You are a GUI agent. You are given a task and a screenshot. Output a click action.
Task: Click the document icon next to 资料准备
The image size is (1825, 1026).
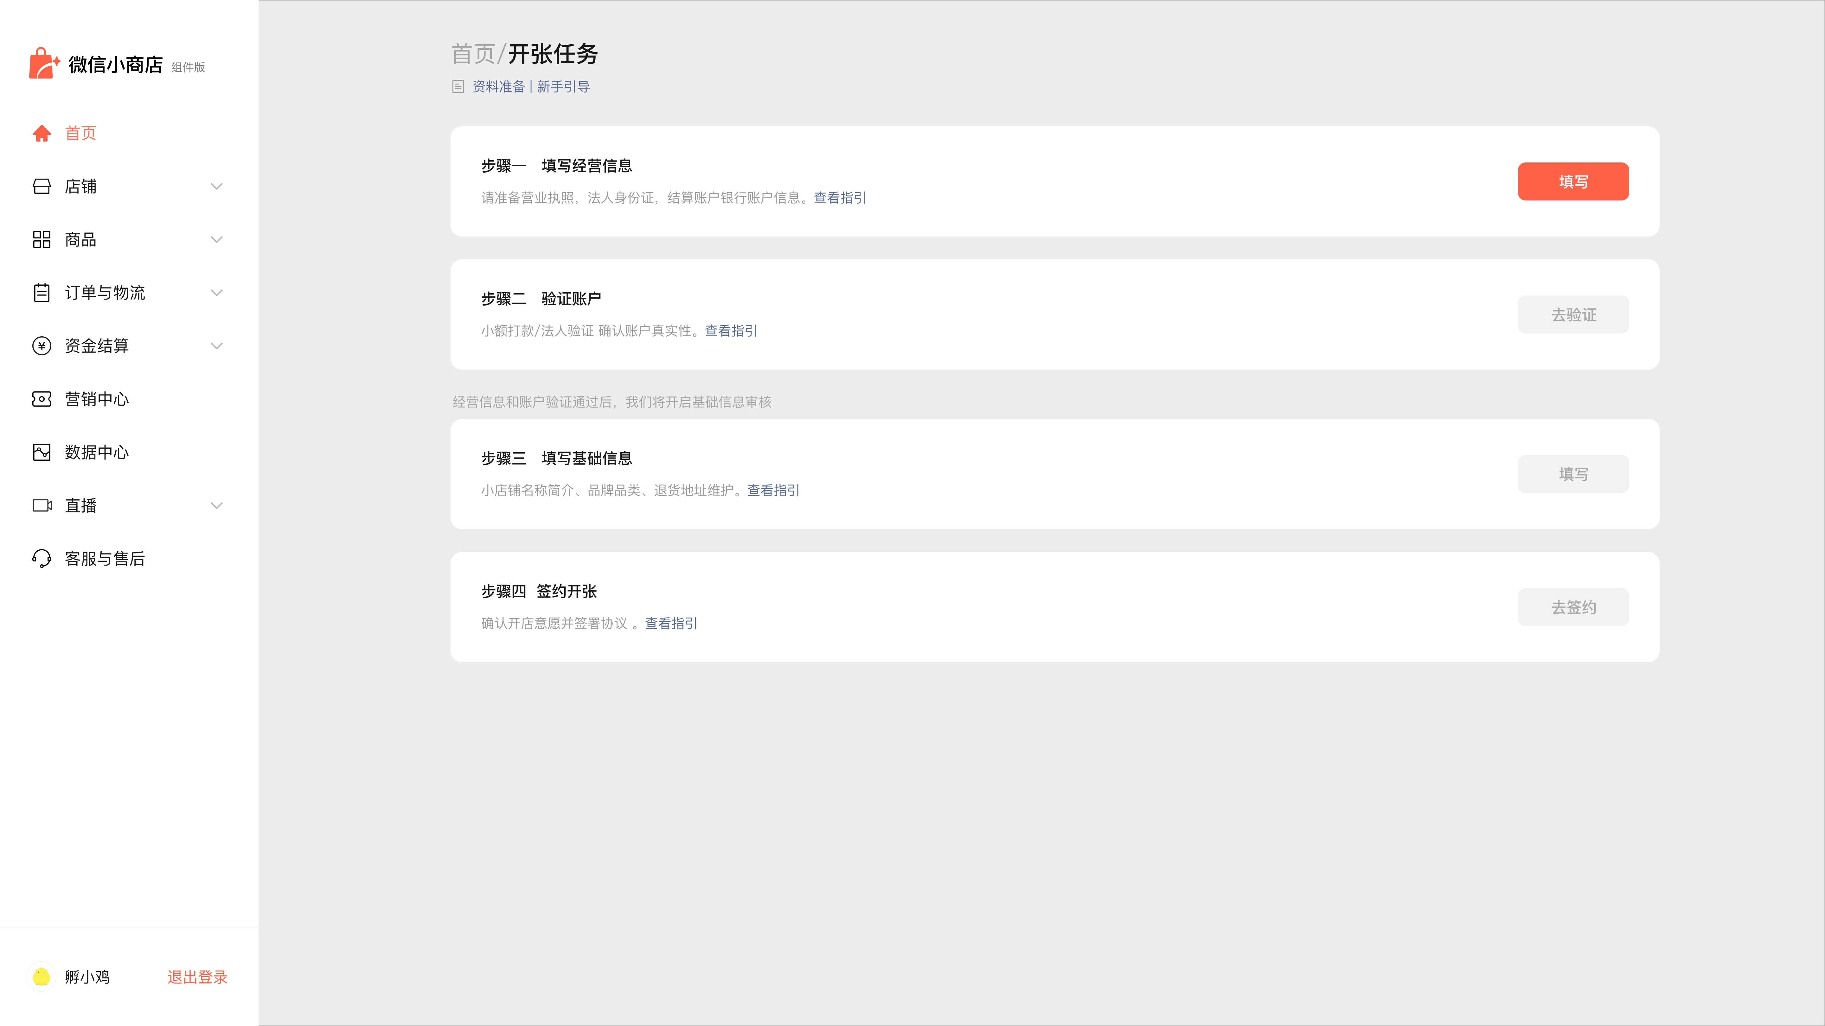tap(457, 86)
